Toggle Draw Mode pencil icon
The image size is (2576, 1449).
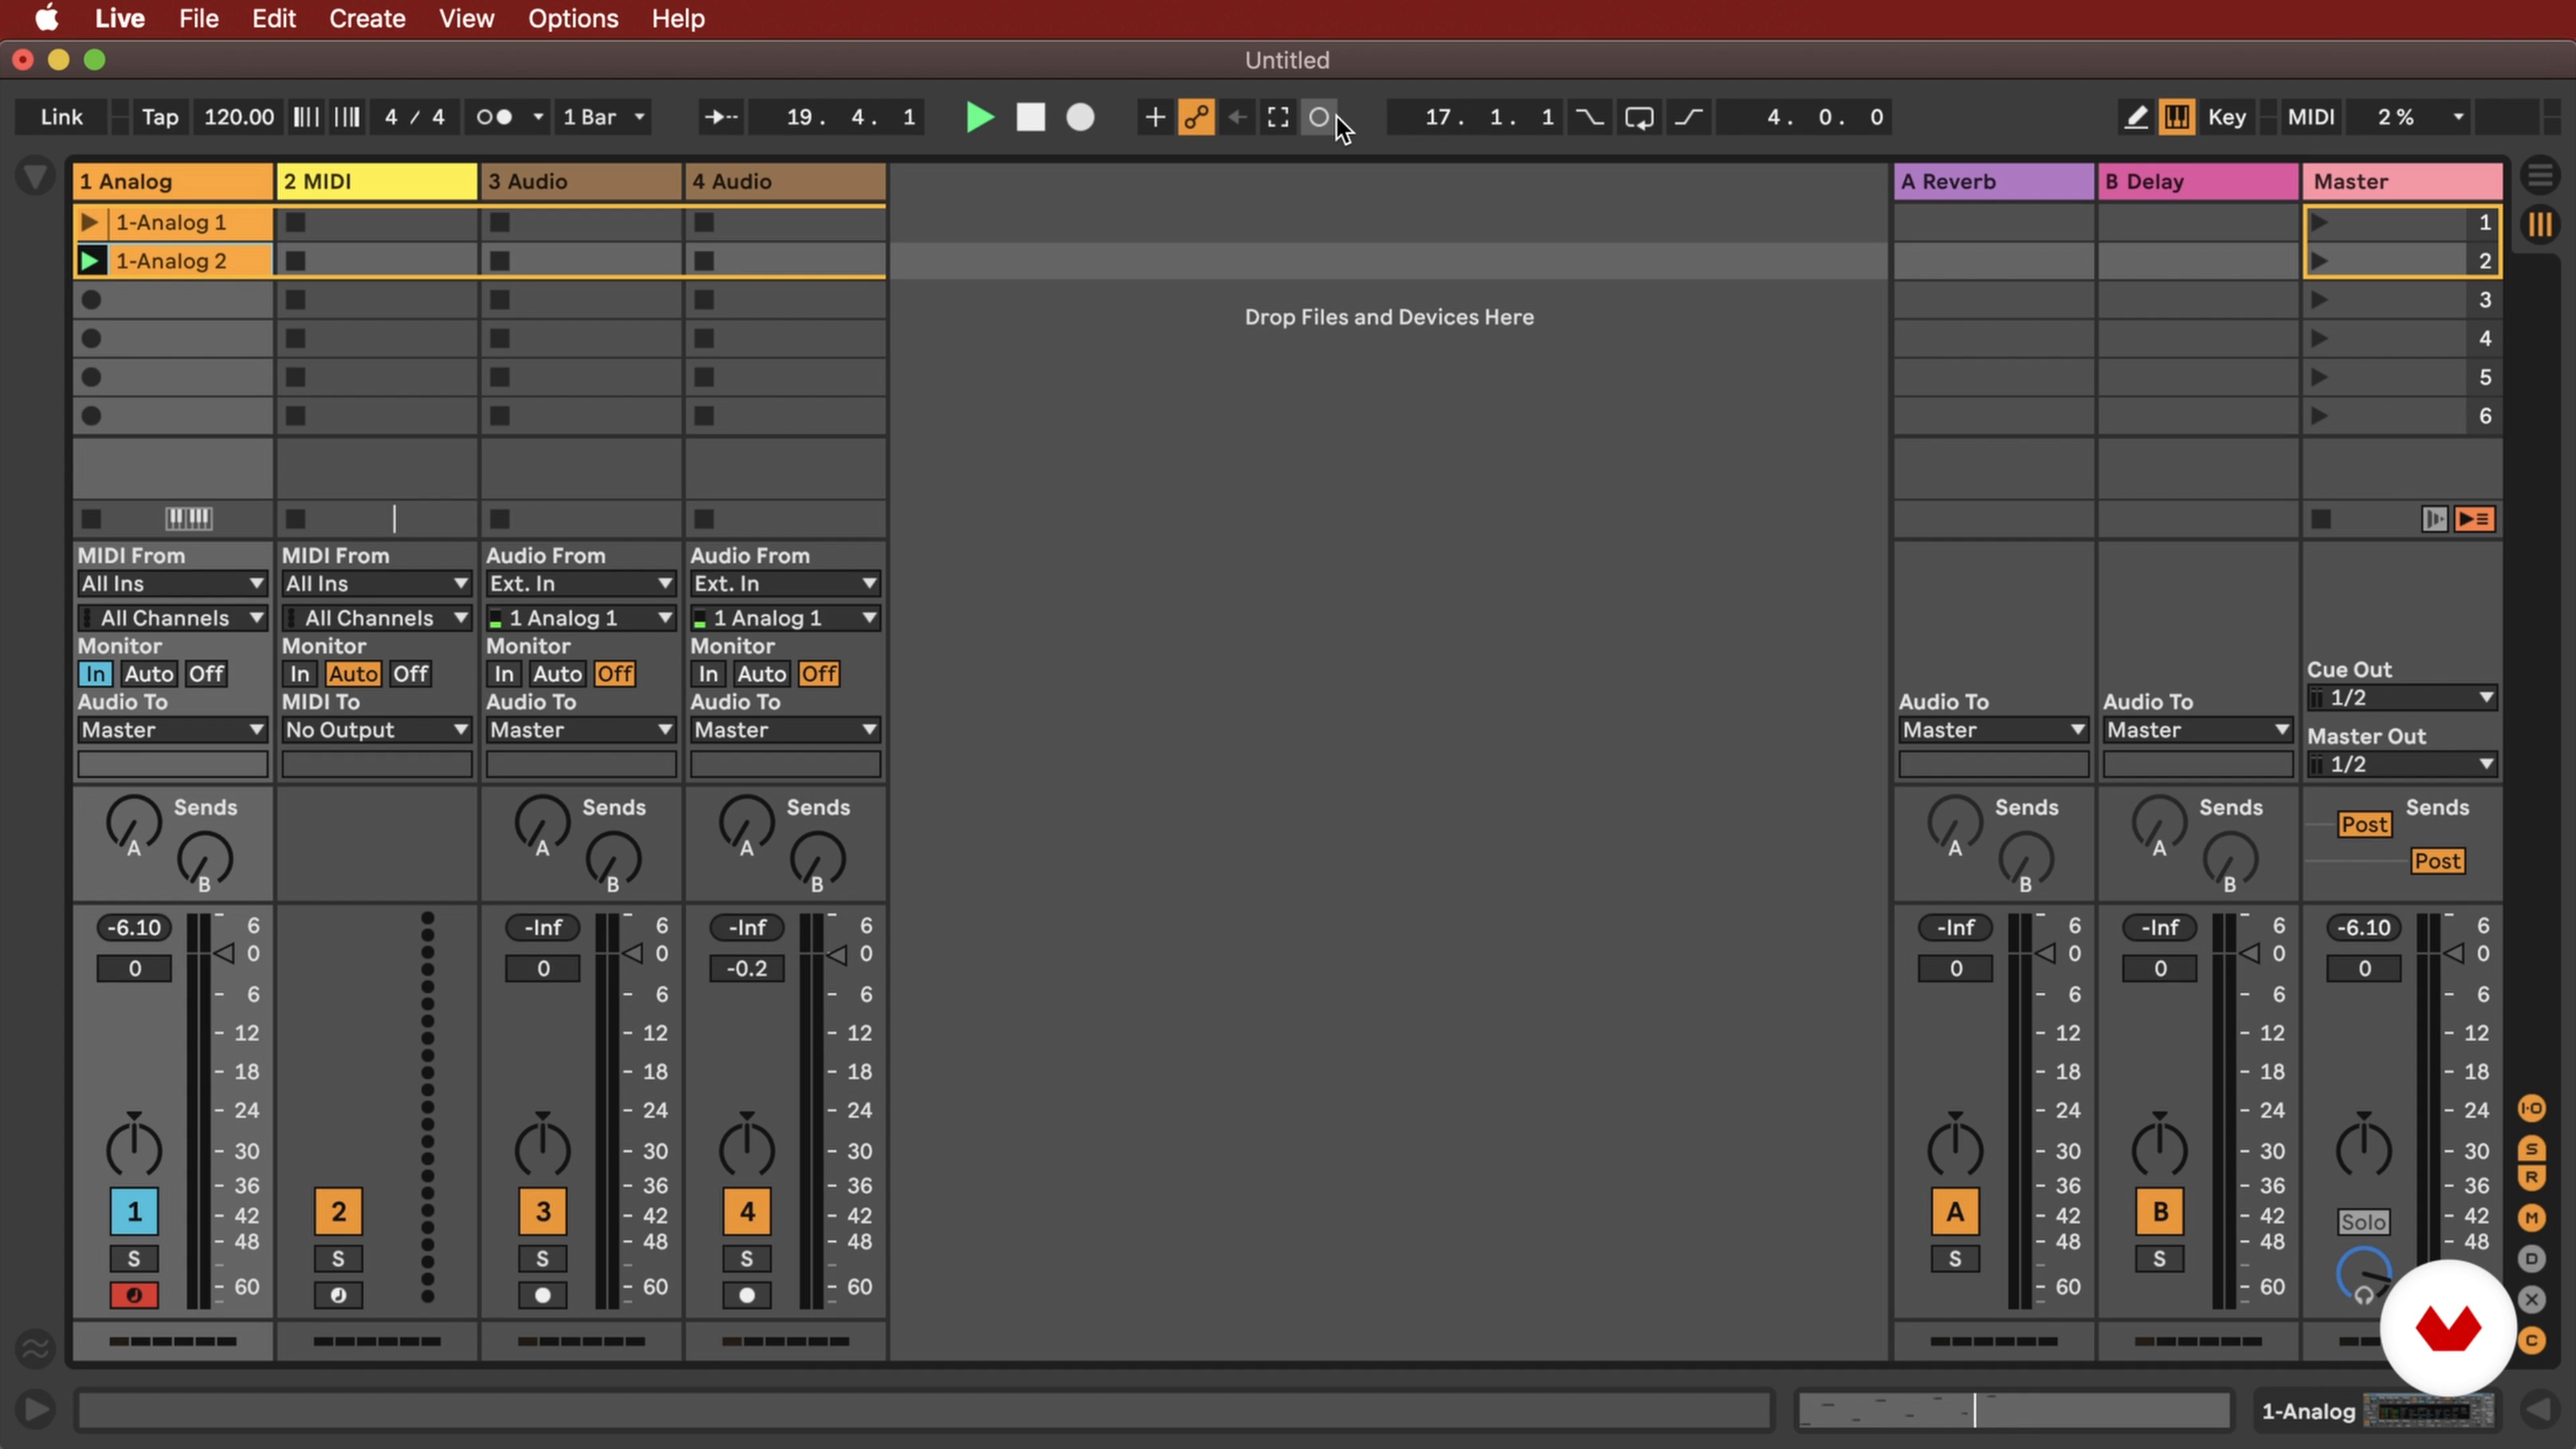pos(2135,117)
